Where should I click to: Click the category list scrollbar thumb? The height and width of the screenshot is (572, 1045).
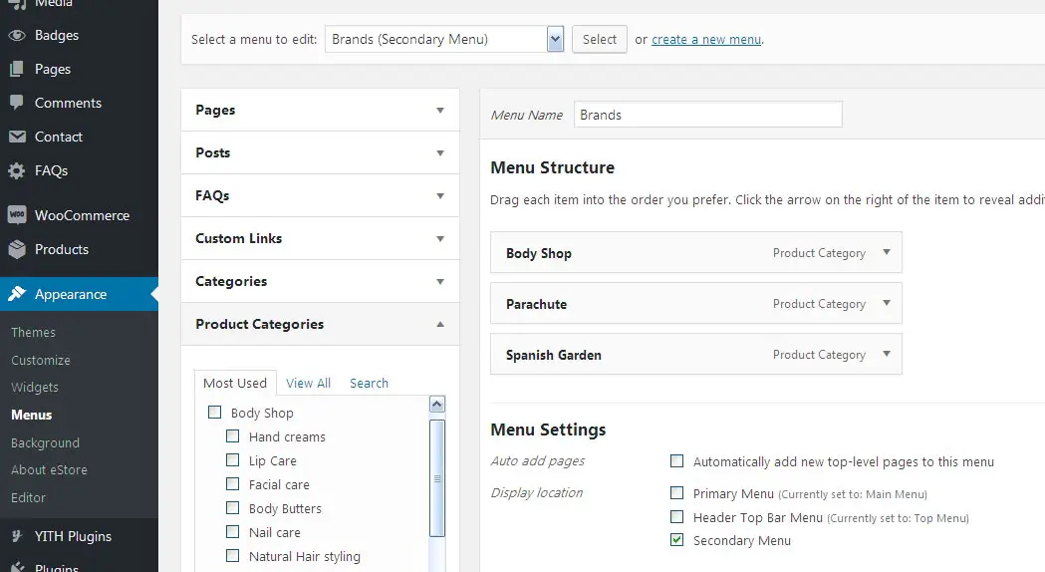point(437,478)
